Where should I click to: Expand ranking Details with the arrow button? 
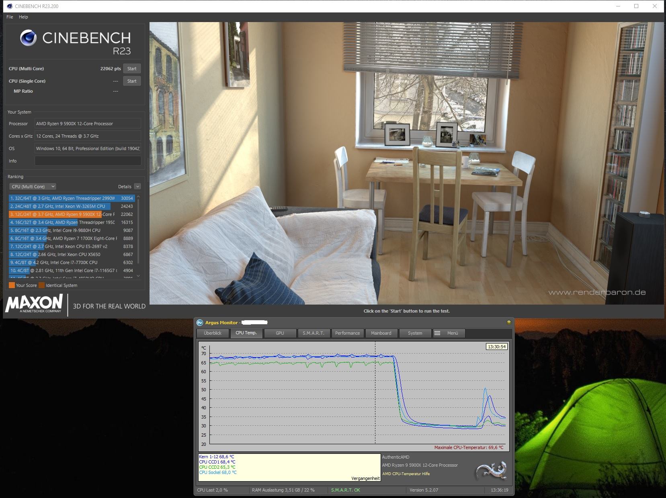137,187
